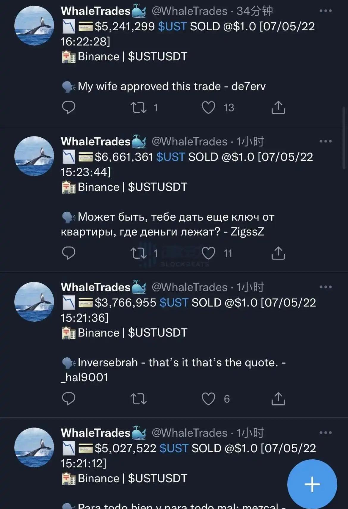The width and height of the screenshot is (348, 509).
Task: Reply to the $6,661,361 UST tweet
Action: (68, 253)
